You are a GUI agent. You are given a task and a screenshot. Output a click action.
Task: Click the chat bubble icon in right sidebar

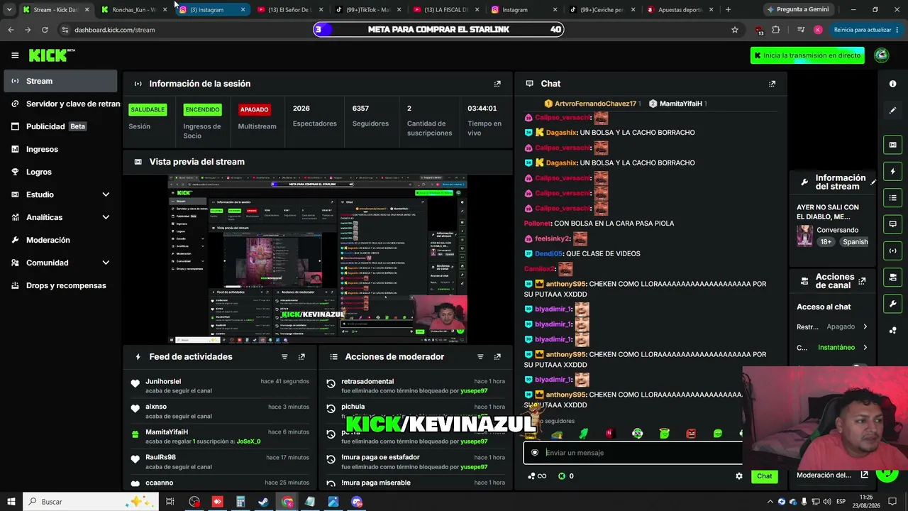(892, 224)
